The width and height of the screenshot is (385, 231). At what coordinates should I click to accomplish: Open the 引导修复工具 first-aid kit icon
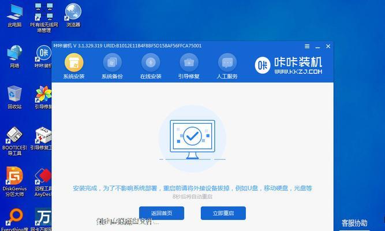(x=41, y=139)
